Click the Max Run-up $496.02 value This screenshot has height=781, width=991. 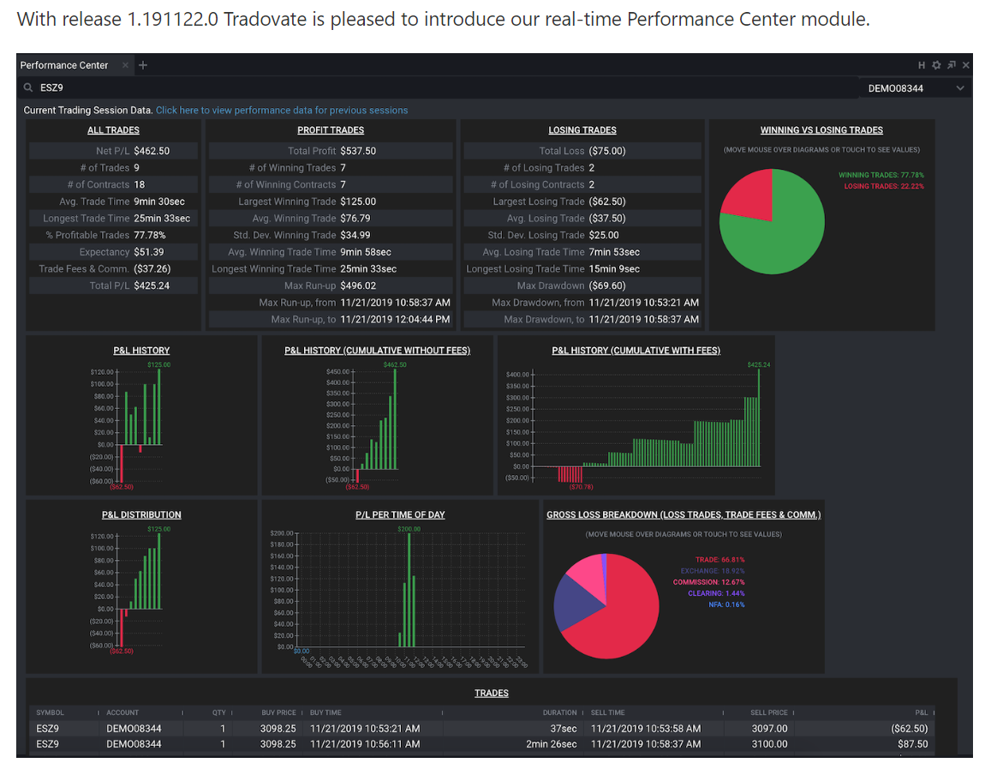pos(358,285)
